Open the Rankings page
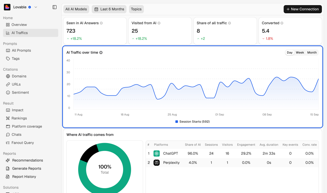The height and width of the screenshot is (193, 327). pos(31,118)
